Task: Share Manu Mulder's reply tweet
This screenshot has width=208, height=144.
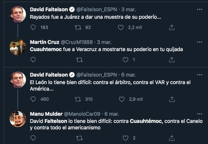Action: click(172, 138)
